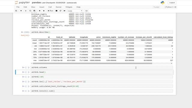The width and height of the screenshot is (192, 108).
Task: Click the horizontal scrollbar under the describe table
Action: coord(92,63)
